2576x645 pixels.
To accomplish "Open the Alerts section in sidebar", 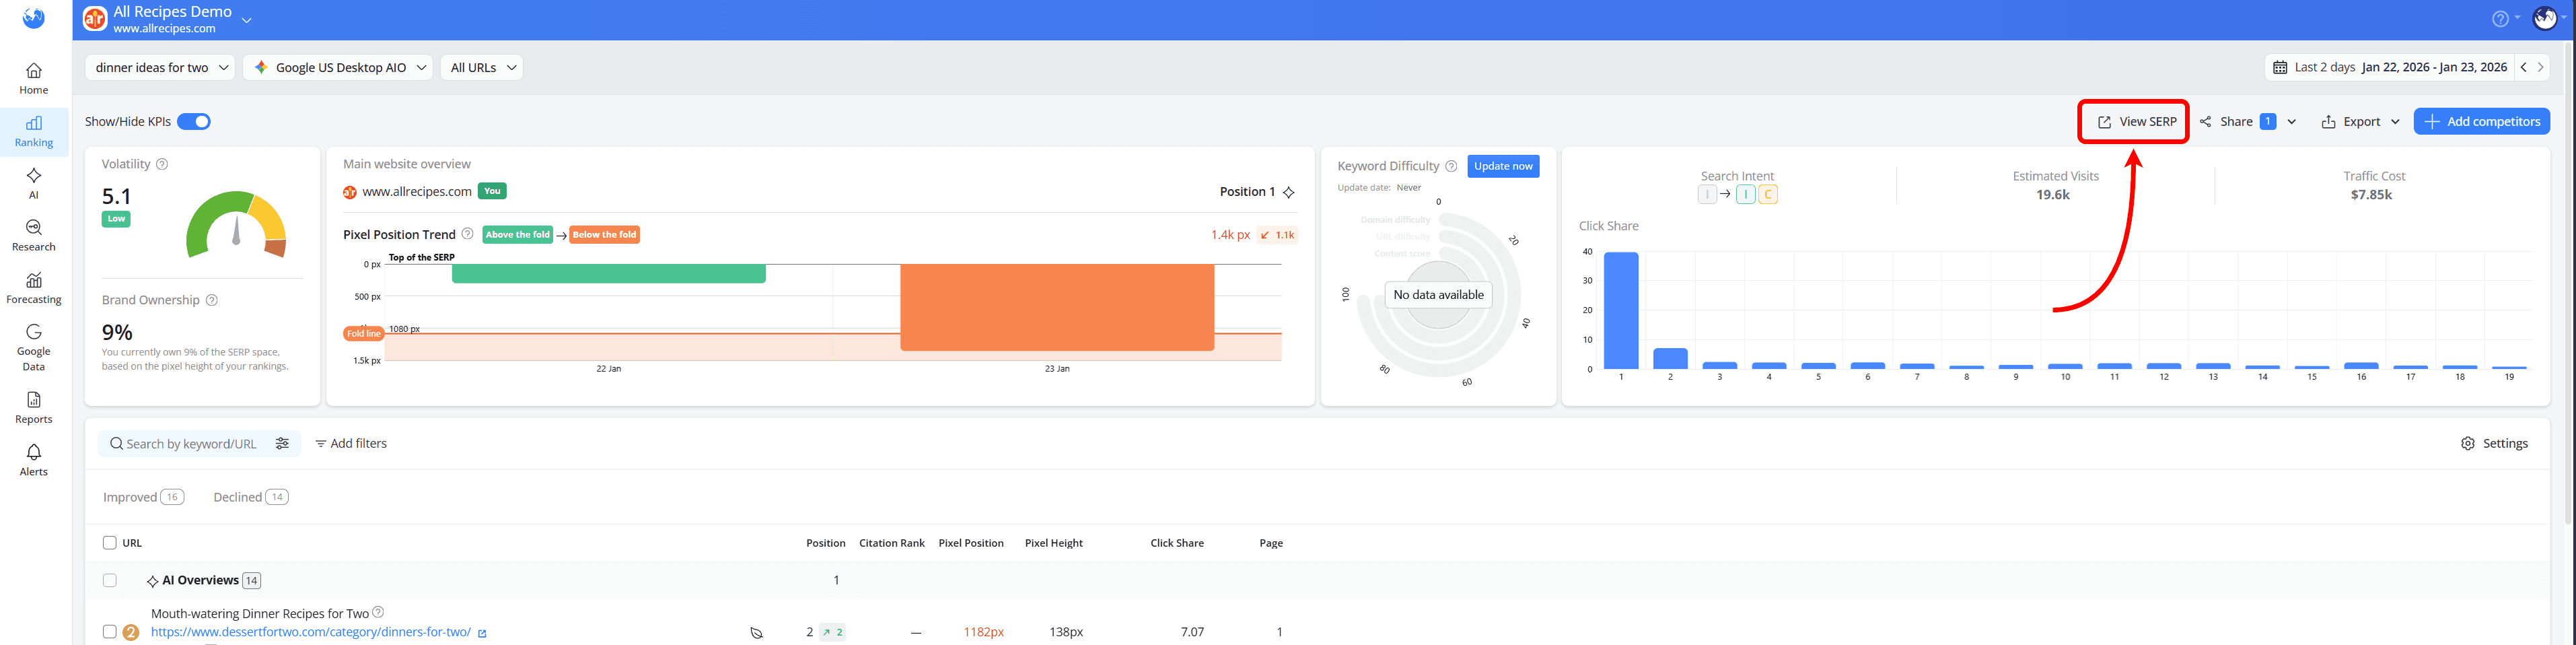I will pyautogui.click(x=34, y=461).
